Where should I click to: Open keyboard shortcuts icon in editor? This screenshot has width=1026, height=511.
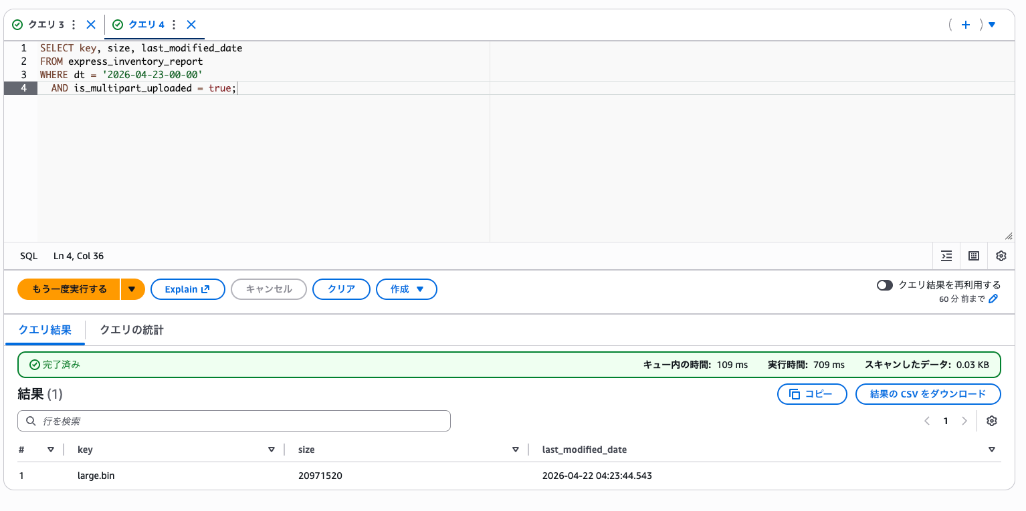pyautogui.click(x=974, y=256)
